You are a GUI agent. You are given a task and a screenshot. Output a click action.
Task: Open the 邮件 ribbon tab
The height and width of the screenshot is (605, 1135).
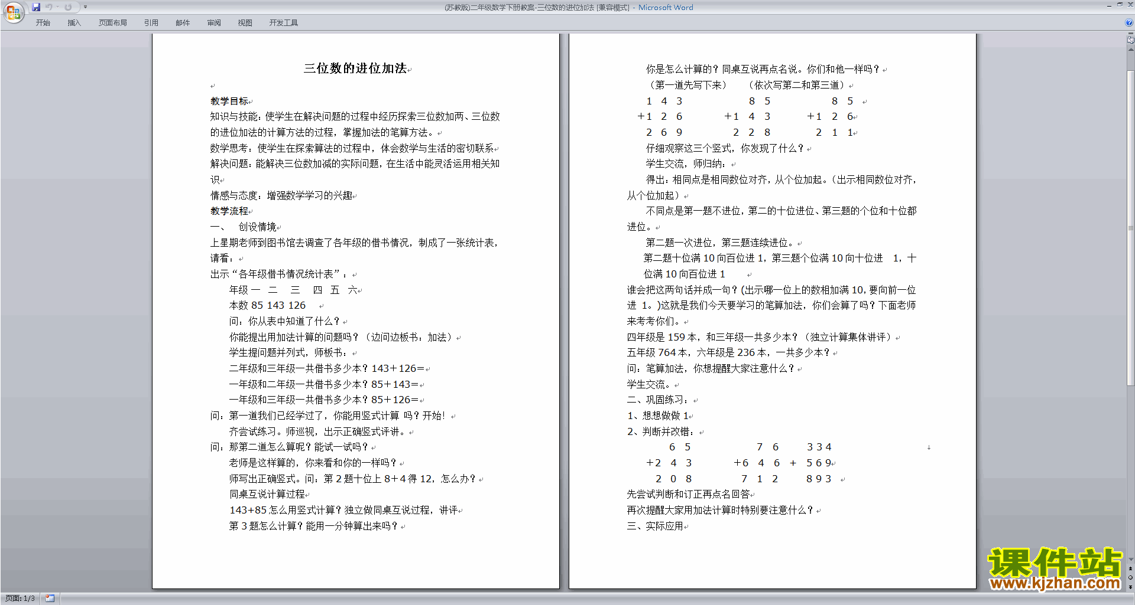click(x=183, y=23)
